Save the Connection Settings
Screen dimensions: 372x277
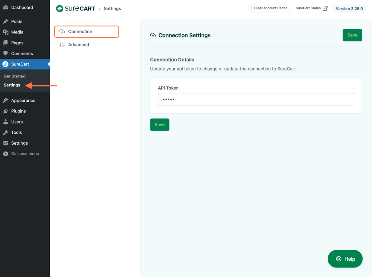[x=352, y=35]
